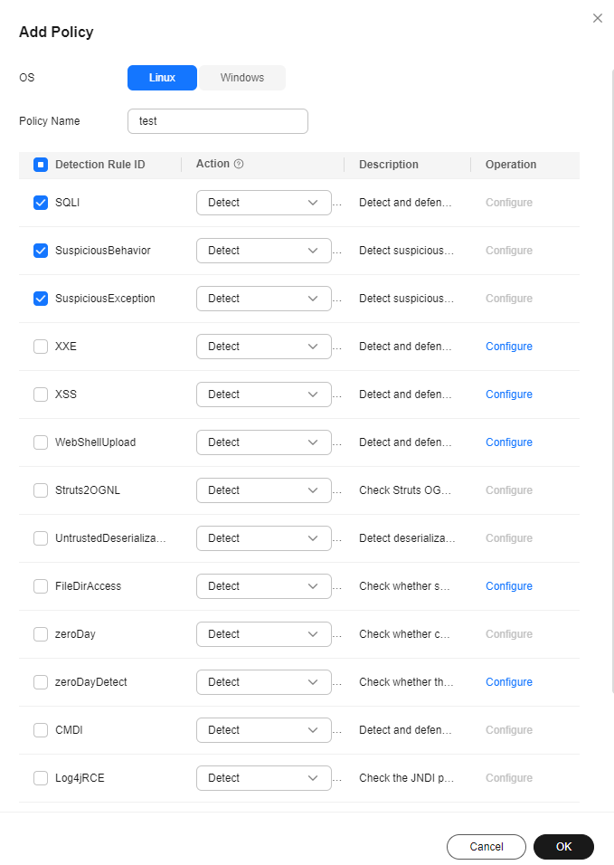Viewport: 614px width, 865px height.
Task: Open the Action dropdown for SuspiciousBehavior
Action: click(x=264, y=251)
